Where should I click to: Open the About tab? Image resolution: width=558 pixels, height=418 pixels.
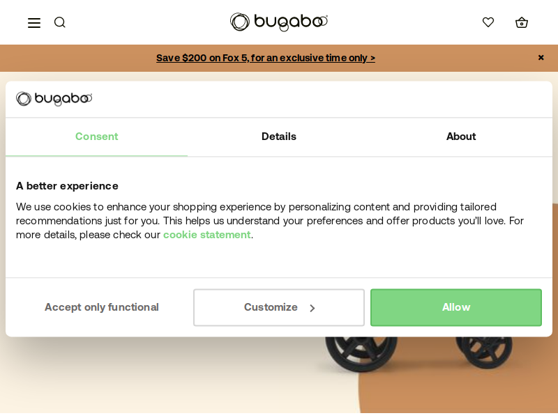coord(461,137)
